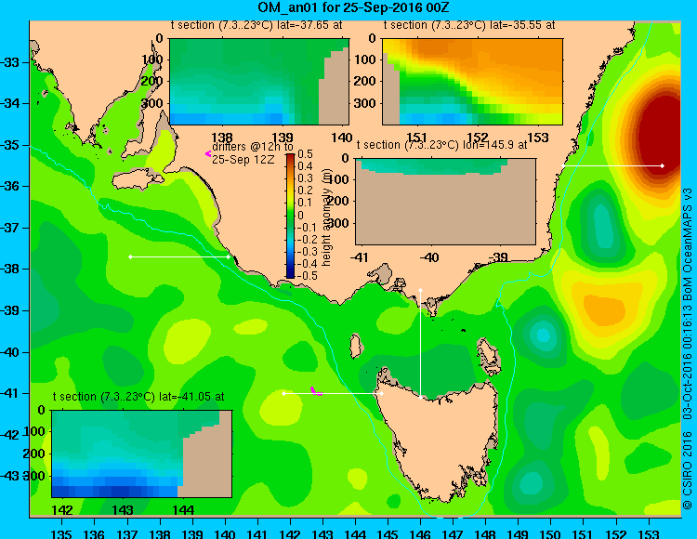
Task: Click the 153 longitude label on the bottom map axis
Action: coord(649,534)
